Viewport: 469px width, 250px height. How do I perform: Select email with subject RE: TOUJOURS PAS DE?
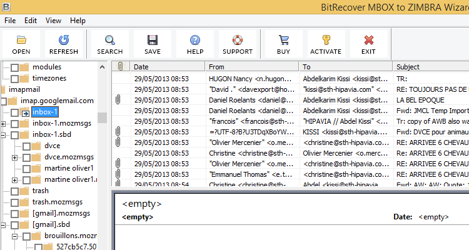coord(431,89)
